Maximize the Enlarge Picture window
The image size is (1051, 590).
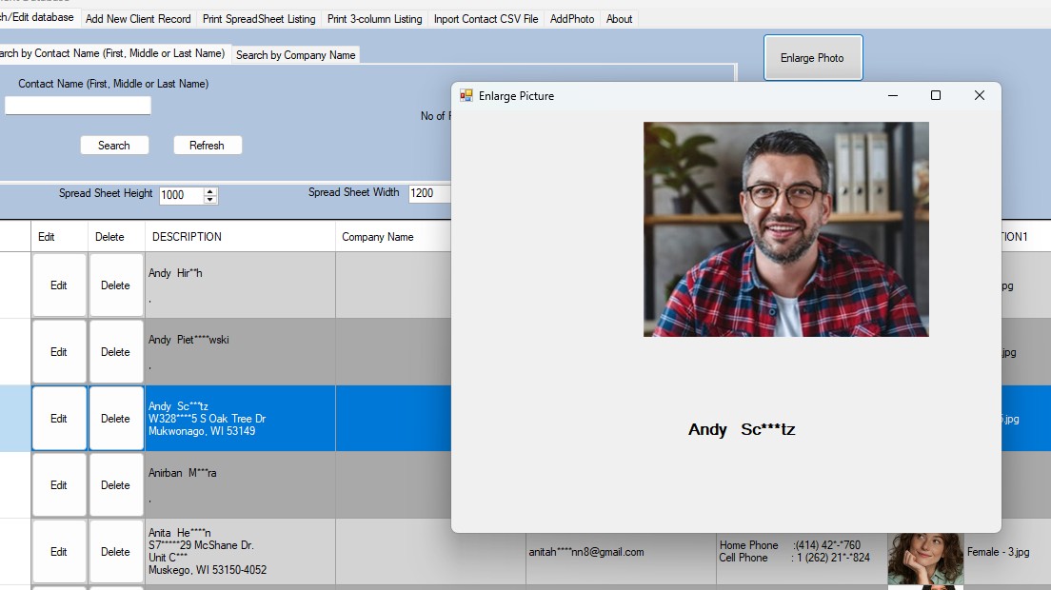tap(936, 96)
